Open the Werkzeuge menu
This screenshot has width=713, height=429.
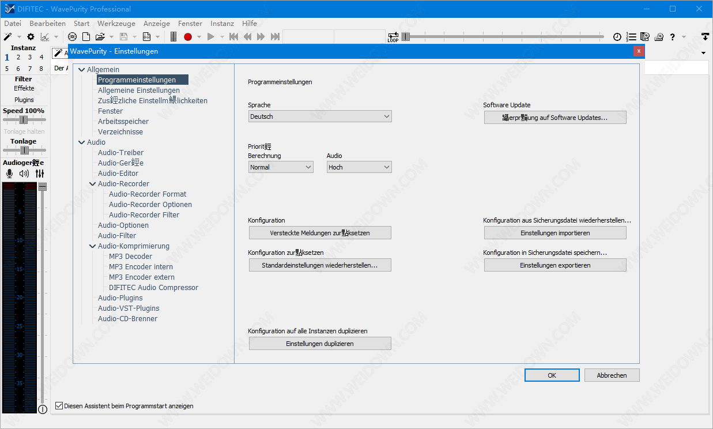pos(116,24)
